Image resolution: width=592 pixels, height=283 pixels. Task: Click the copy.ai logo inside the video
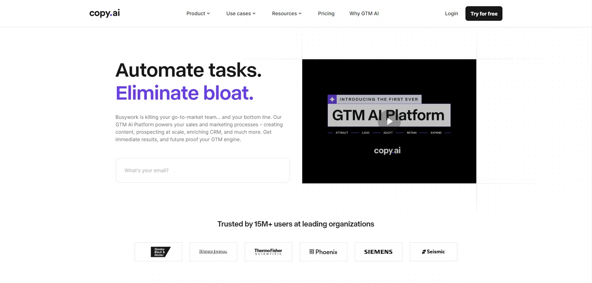click(387, 151)
